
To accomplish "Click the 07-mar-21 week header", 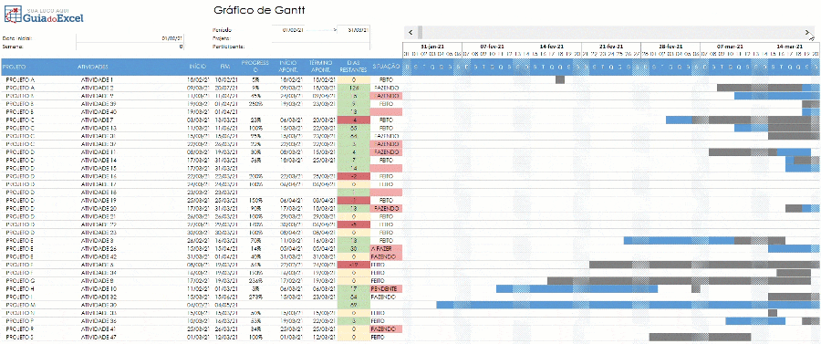I will click(730, 46).
